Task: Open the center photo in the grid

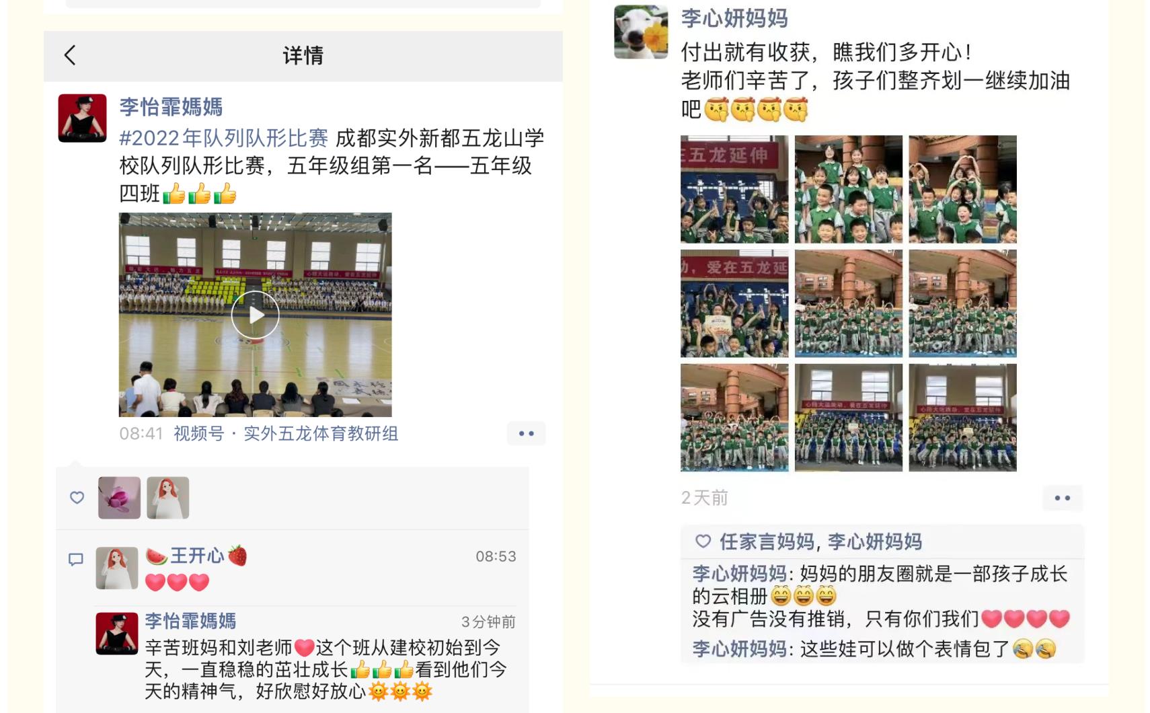Action: tap(849, 303)
